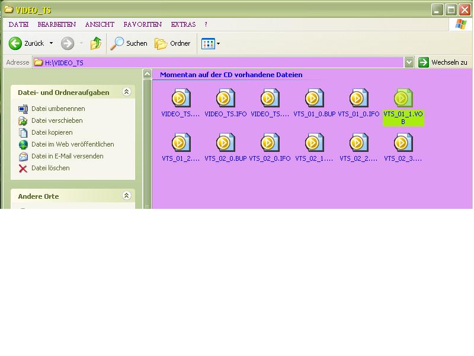Click the Wechseln zu button
474x356 pixels.
pos(443,62)
